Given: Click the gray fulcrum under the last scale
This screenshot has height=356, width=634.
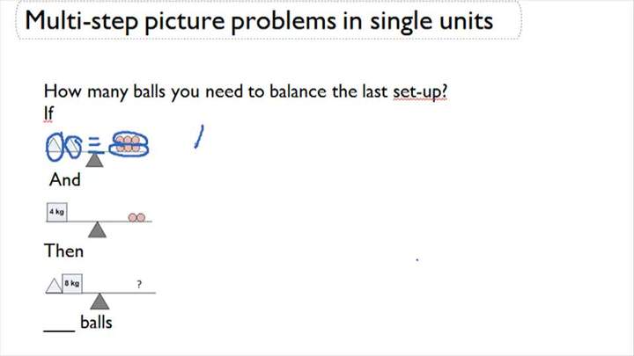Looking at the screenshot, I should [100, 301].
